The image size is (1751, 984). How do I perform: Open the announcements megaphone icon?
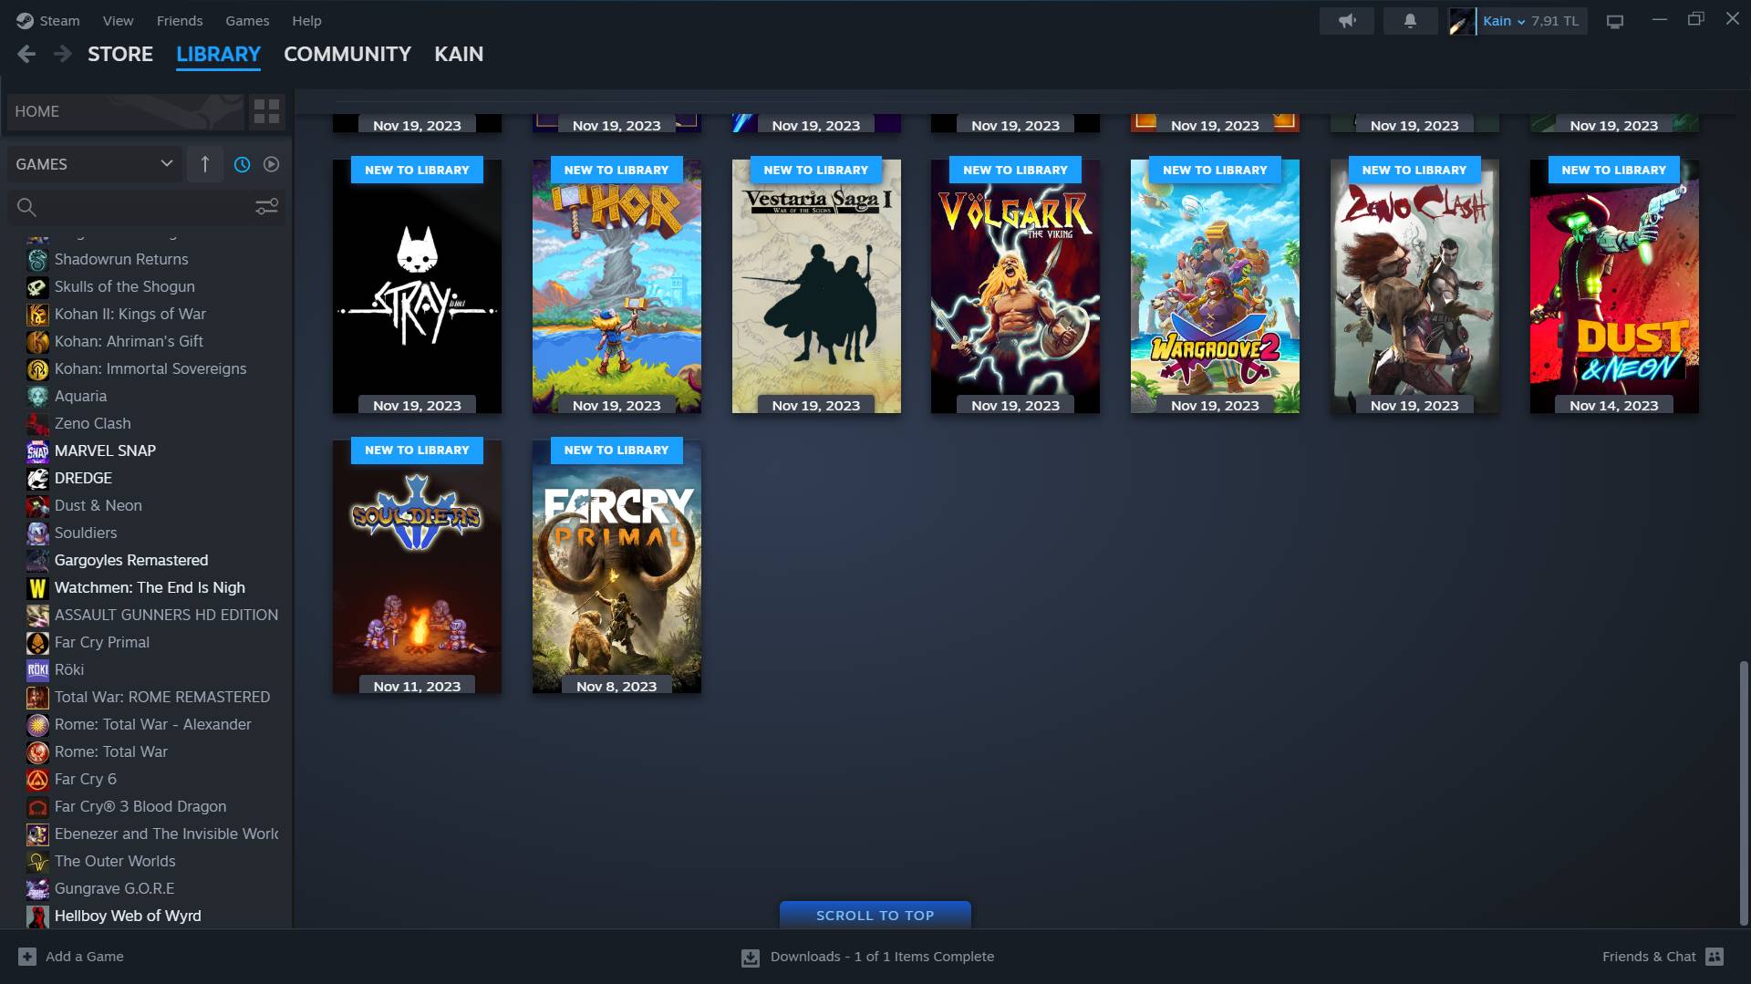[x=1347, y=20]
